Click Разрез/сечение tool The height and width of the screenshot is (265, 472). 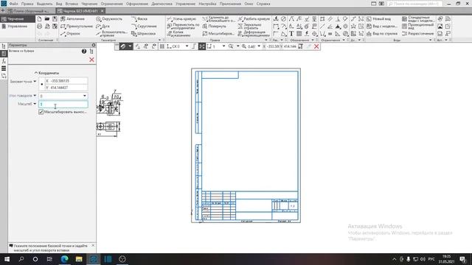(418, 34)
